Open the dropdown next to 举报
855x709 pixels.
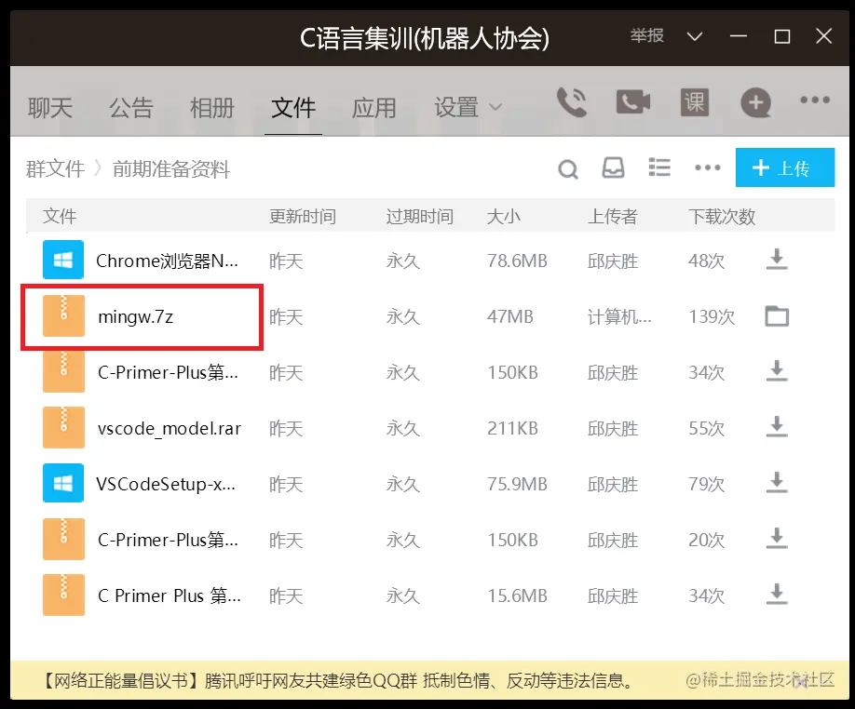(695, 36)
